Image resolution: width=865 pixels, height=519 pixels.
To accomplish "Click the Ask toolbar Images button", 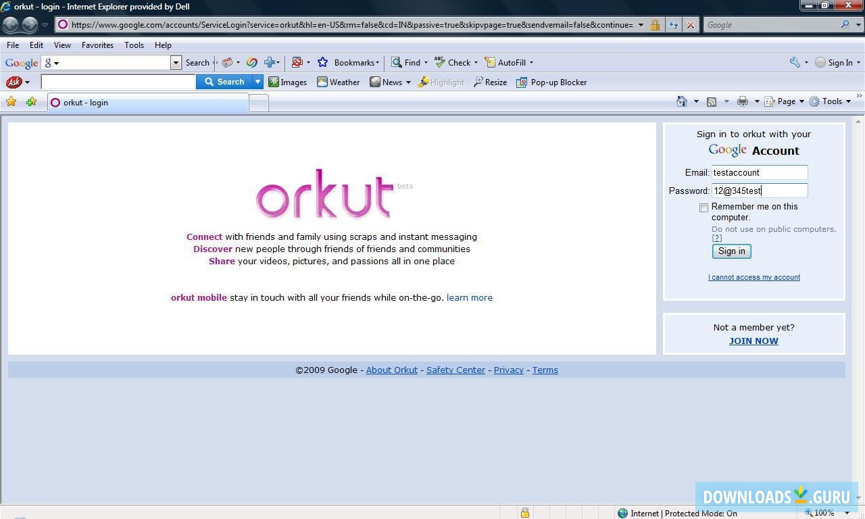I will [287, 82].
